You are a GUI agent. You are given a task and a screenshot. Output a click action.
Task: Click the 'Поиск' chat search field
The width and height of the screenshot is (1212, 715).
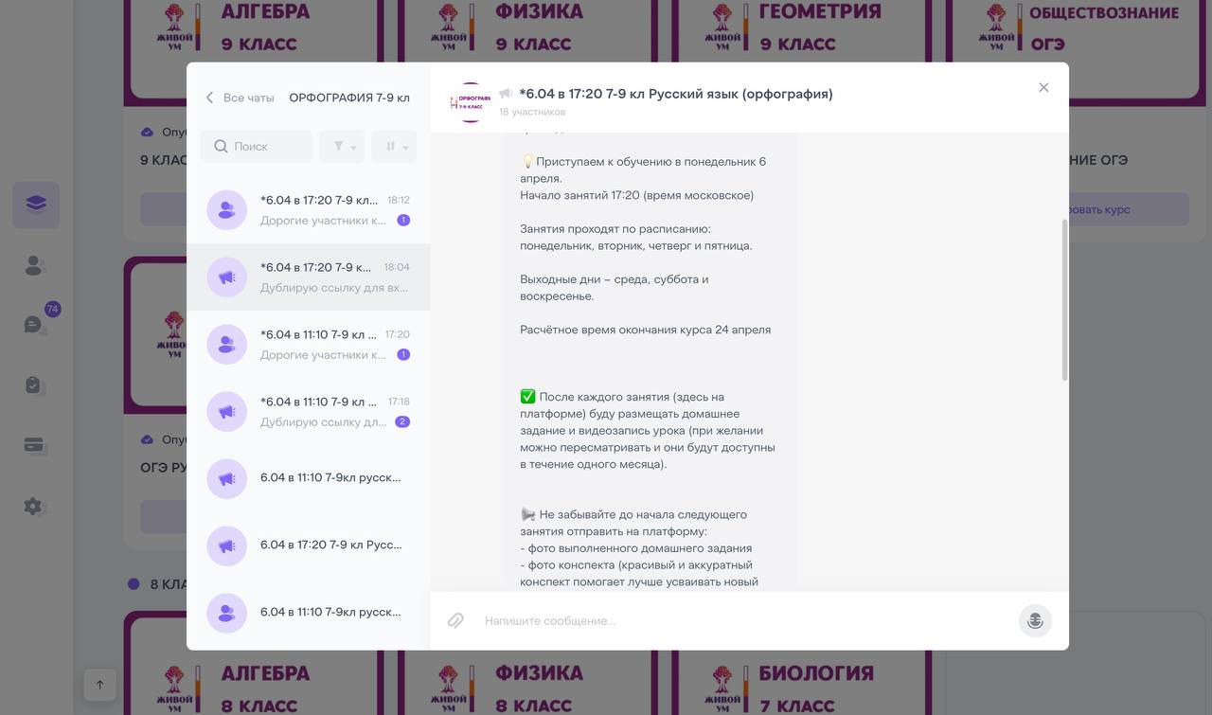pos(258,147)
